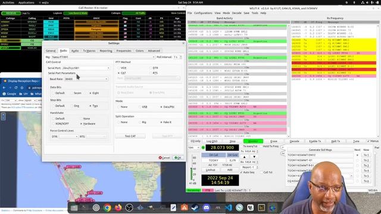Click the Tx 1 send-now button
The image size is (381, 214).
[366, 155]
